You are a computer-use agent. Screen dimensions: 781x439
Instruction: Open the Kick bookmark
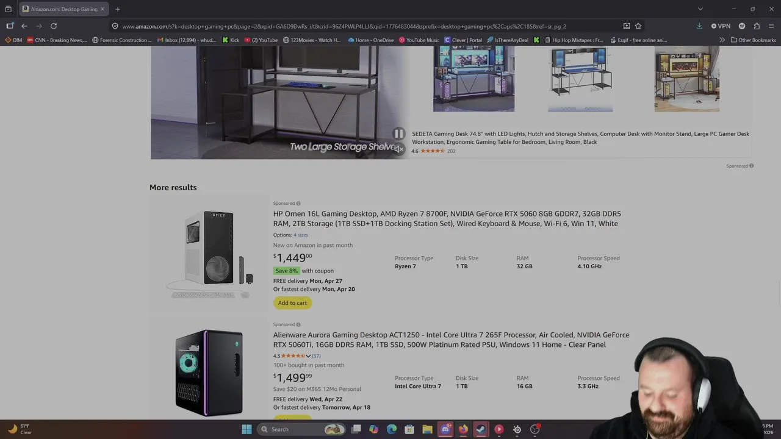click(x=231, y=40)
